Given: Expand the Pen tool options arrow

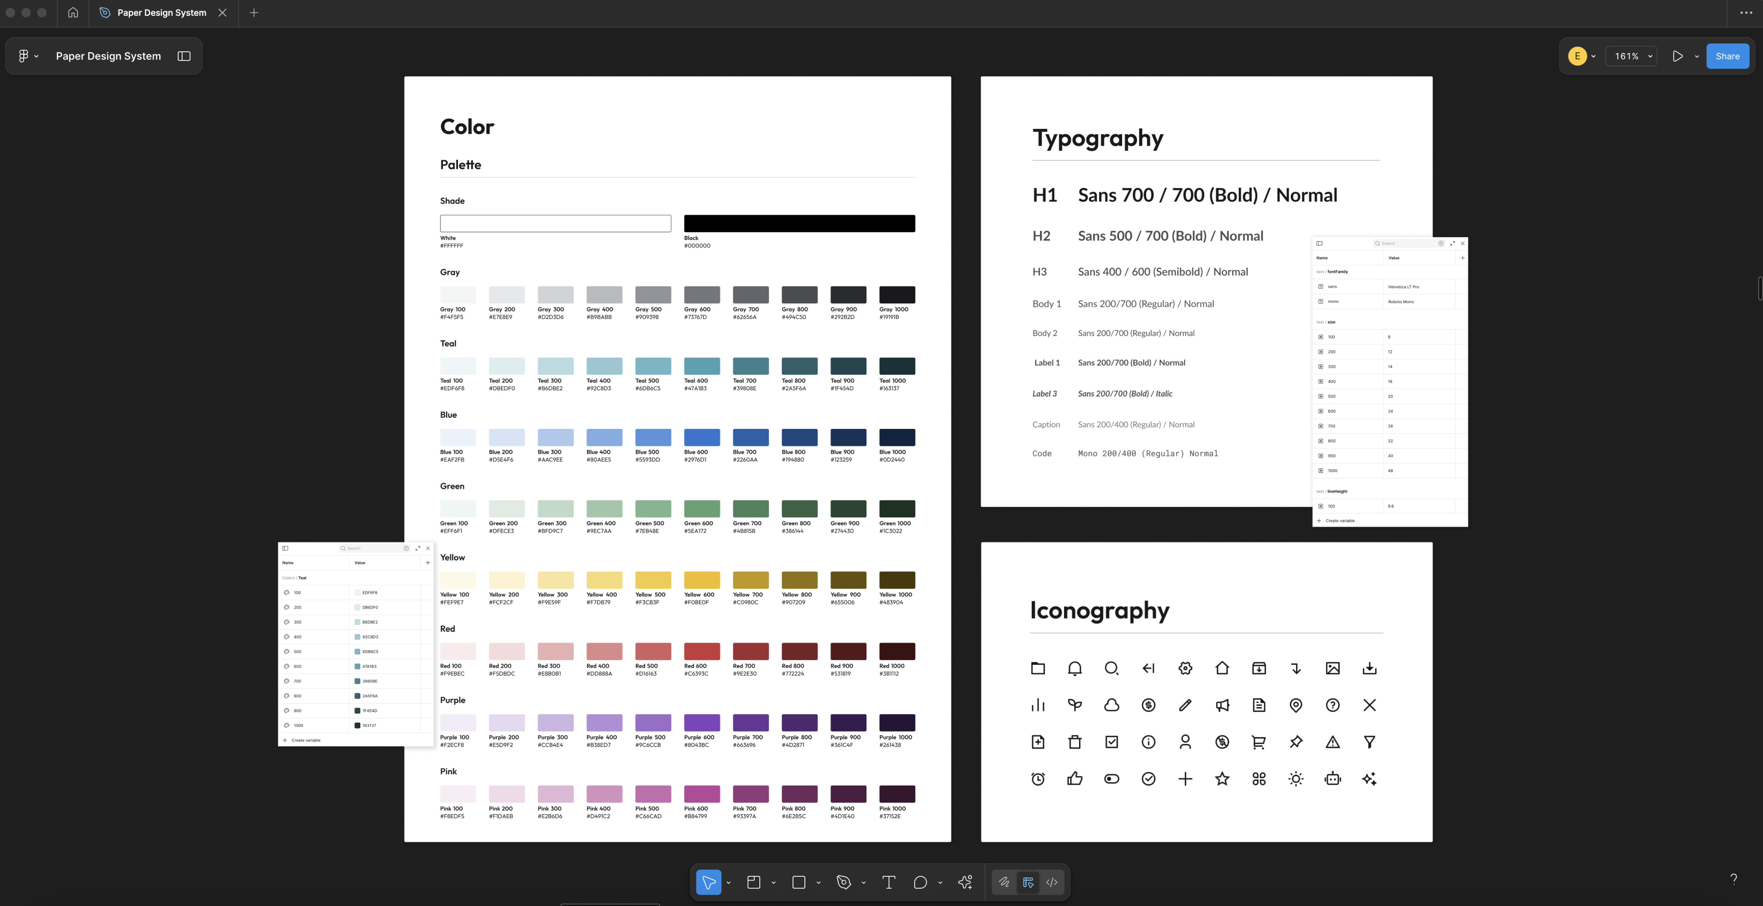Looking at the screenshot, I should (864, 883).
